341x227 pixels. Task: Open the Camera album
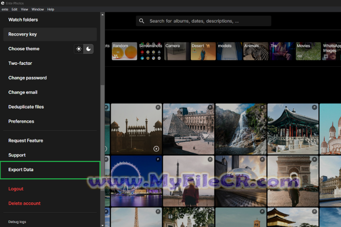click(x=177, y=51)
